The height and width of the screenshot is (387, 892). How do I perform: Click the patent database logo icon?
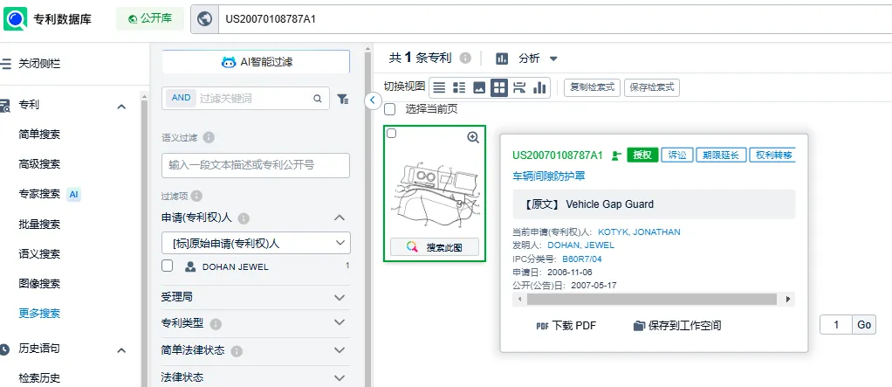tap(15, 18)
